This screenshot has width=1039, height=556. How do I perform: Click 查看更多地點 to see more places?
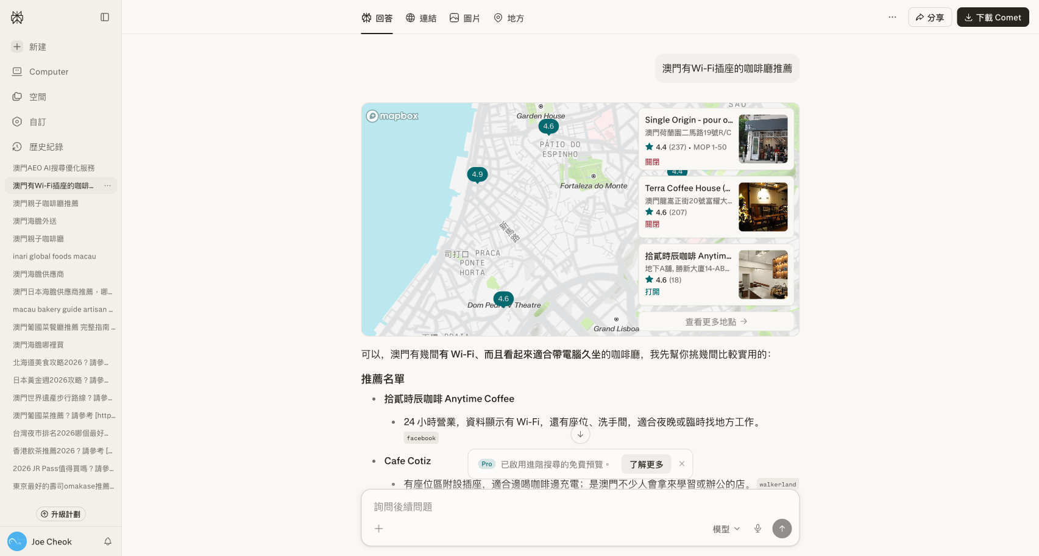point(716,322)
